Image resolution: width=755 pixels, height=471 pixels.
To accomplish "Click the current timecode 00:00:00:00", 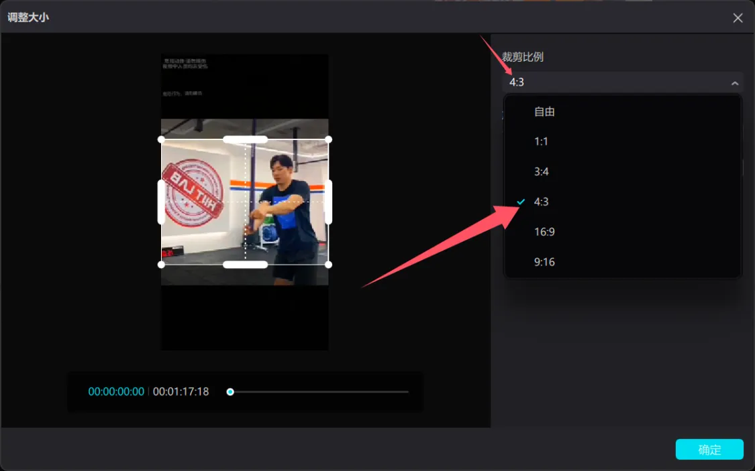I will click(116, 392).
